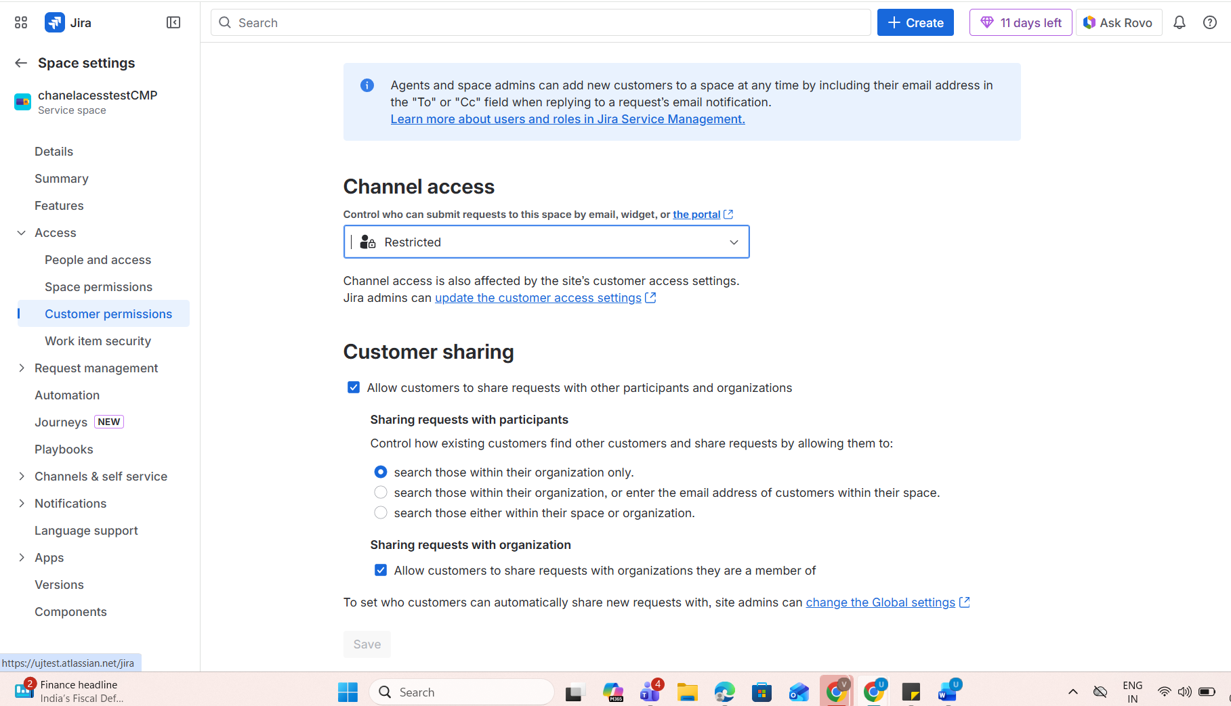Collapse the sidebar with the panel icon
This screenshot has width=1231, height=706.
tap(173, 22)
